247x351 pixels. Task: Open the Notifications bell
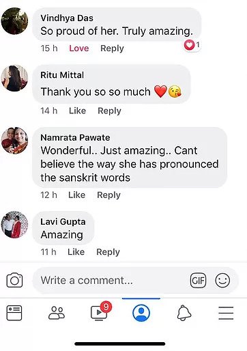(x=184, y=313)
